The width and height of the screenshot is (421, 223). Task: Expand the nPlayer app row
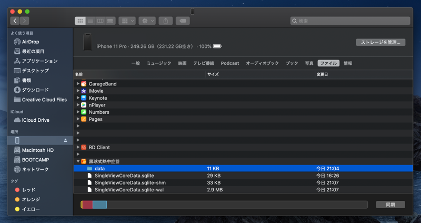pos(78,105)
